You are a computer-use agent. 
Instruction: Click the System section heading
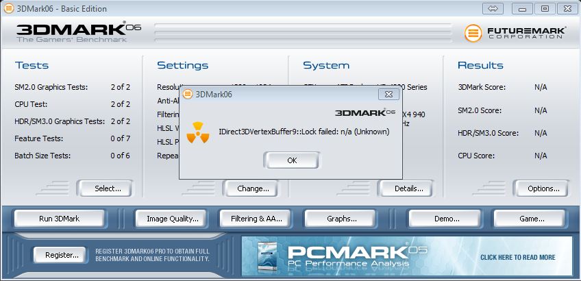click(x=326, y=65)
